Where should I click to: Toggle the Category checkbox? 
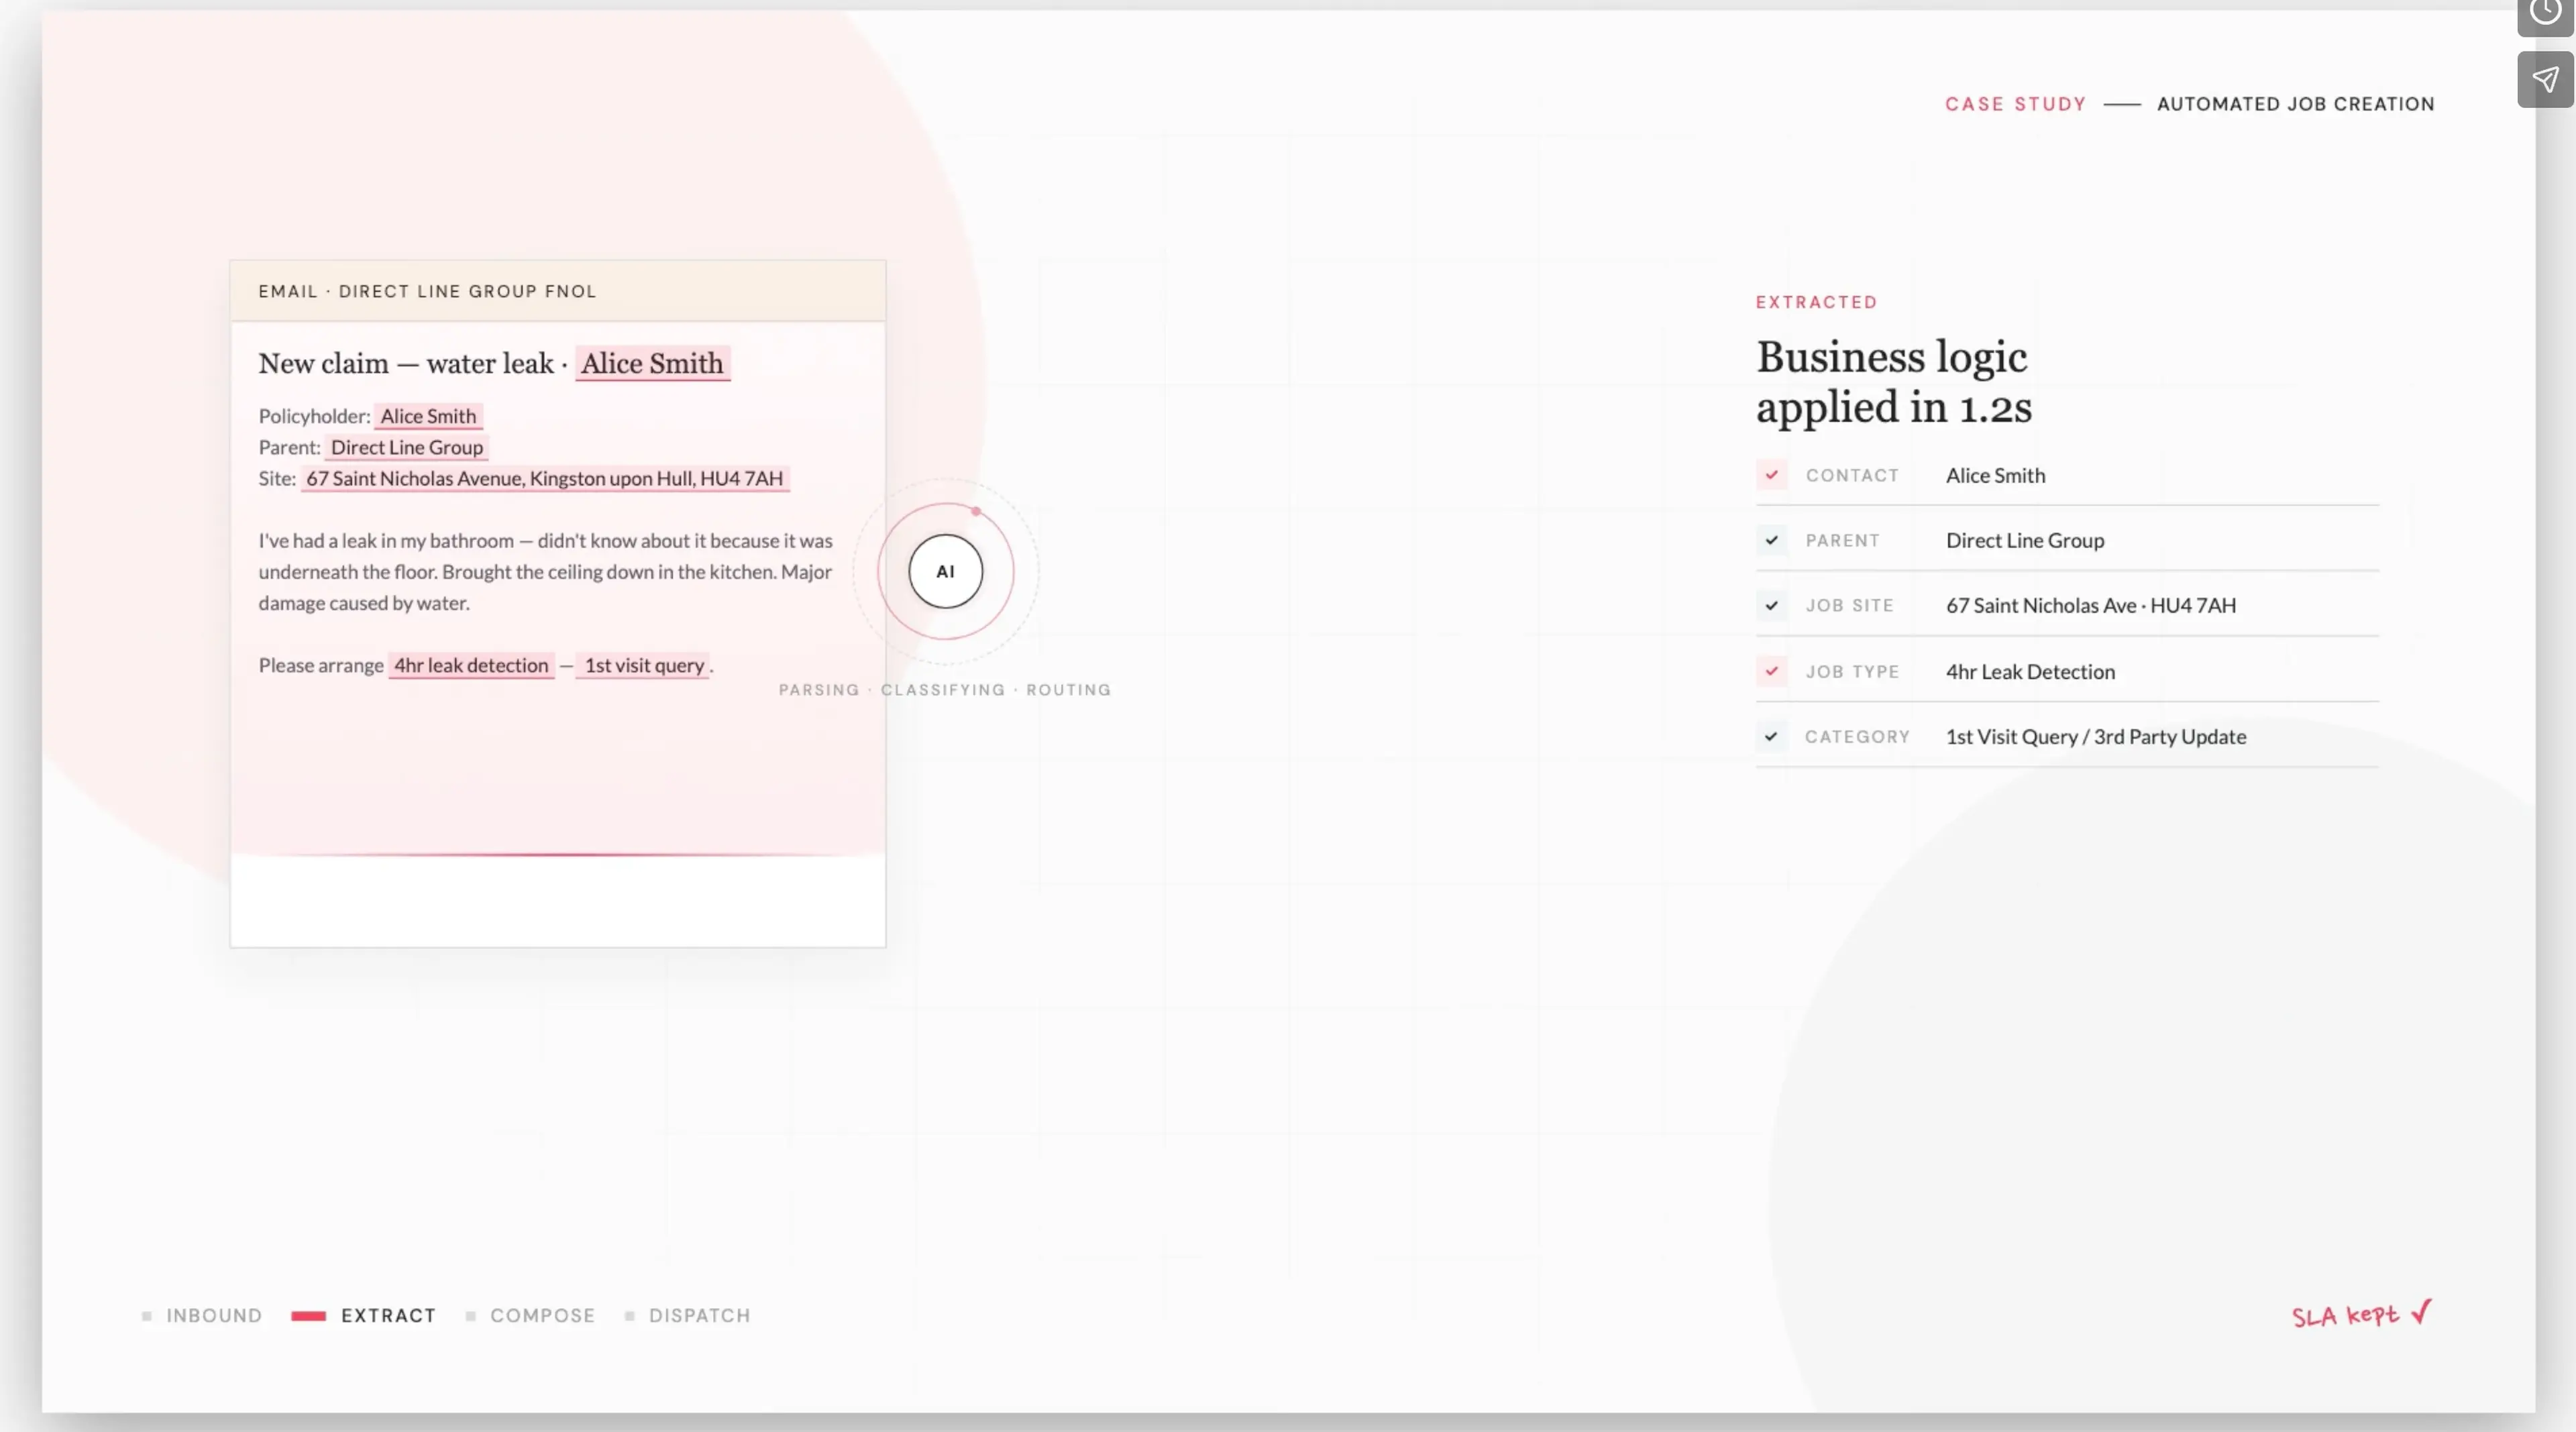pos(1771,736)
